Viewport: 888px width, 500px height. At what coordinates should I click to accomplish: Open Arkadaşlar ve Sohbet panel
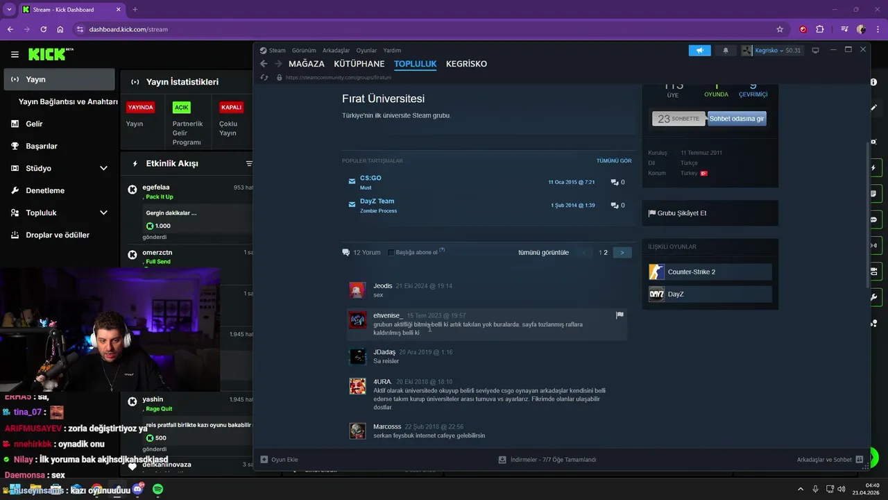point(830,460)
